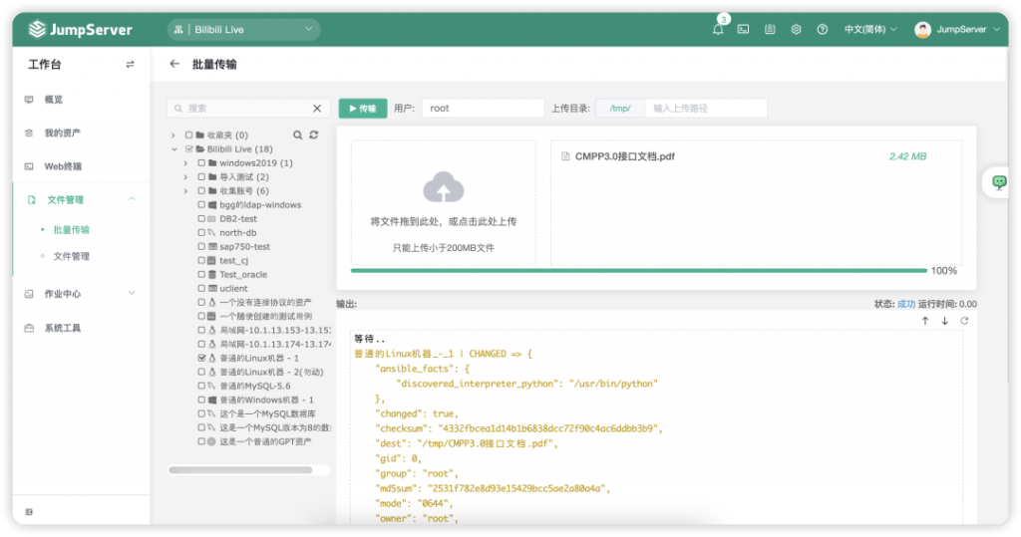Click the PDF file icon

coord(565,156)
